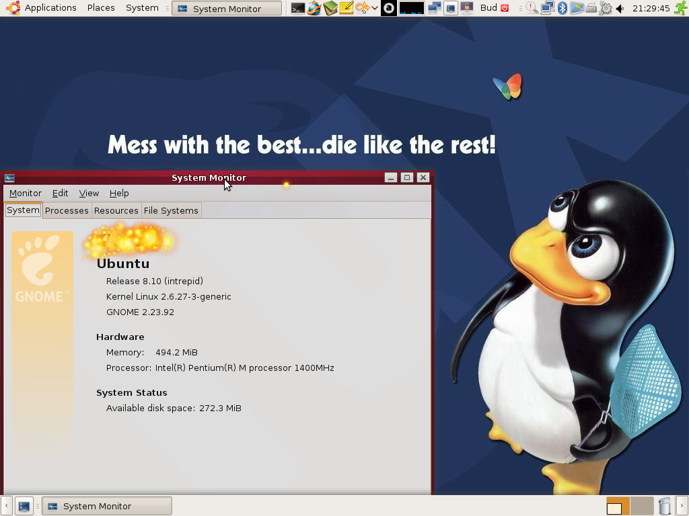The height and width of the screenshot is (516, 689).
Task: Click the warning magnifier tray icon
Action: [x=532, y=8]
